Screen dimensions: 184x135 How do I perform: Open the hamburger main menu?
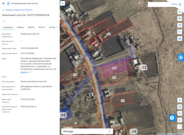coord(3,3)
